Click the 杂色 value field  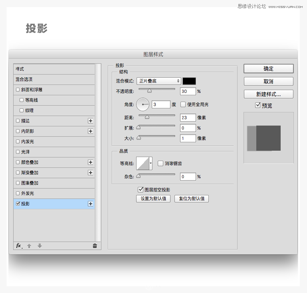point(188,177)
